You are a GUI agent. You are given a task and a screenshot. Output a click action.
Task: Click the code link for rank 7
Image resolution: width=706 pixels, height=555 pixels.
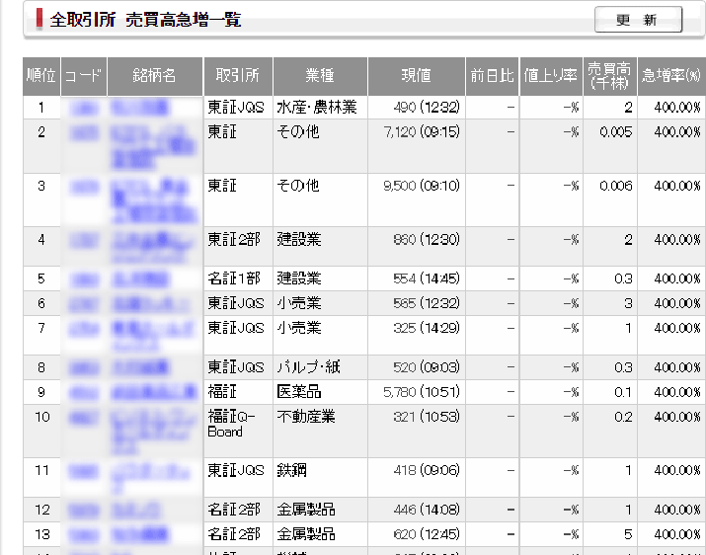(x=84, y=328)
